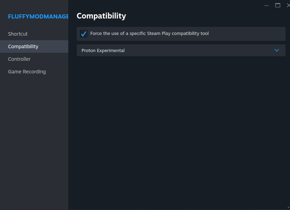Minimize the properties window
The image size is (290, 210).
tap(267, 6)
